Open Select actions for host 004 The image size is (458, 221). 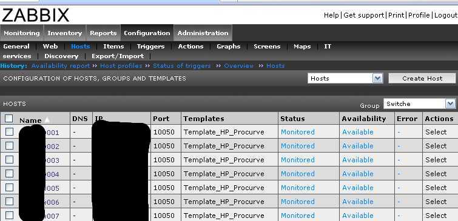pos(436,174)
